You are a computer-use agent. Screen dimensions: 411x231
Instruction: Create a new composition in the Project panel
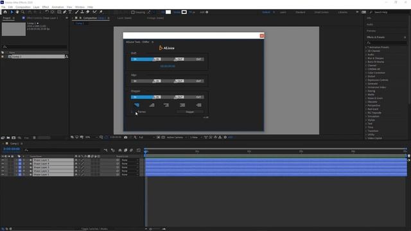(13, 138)
